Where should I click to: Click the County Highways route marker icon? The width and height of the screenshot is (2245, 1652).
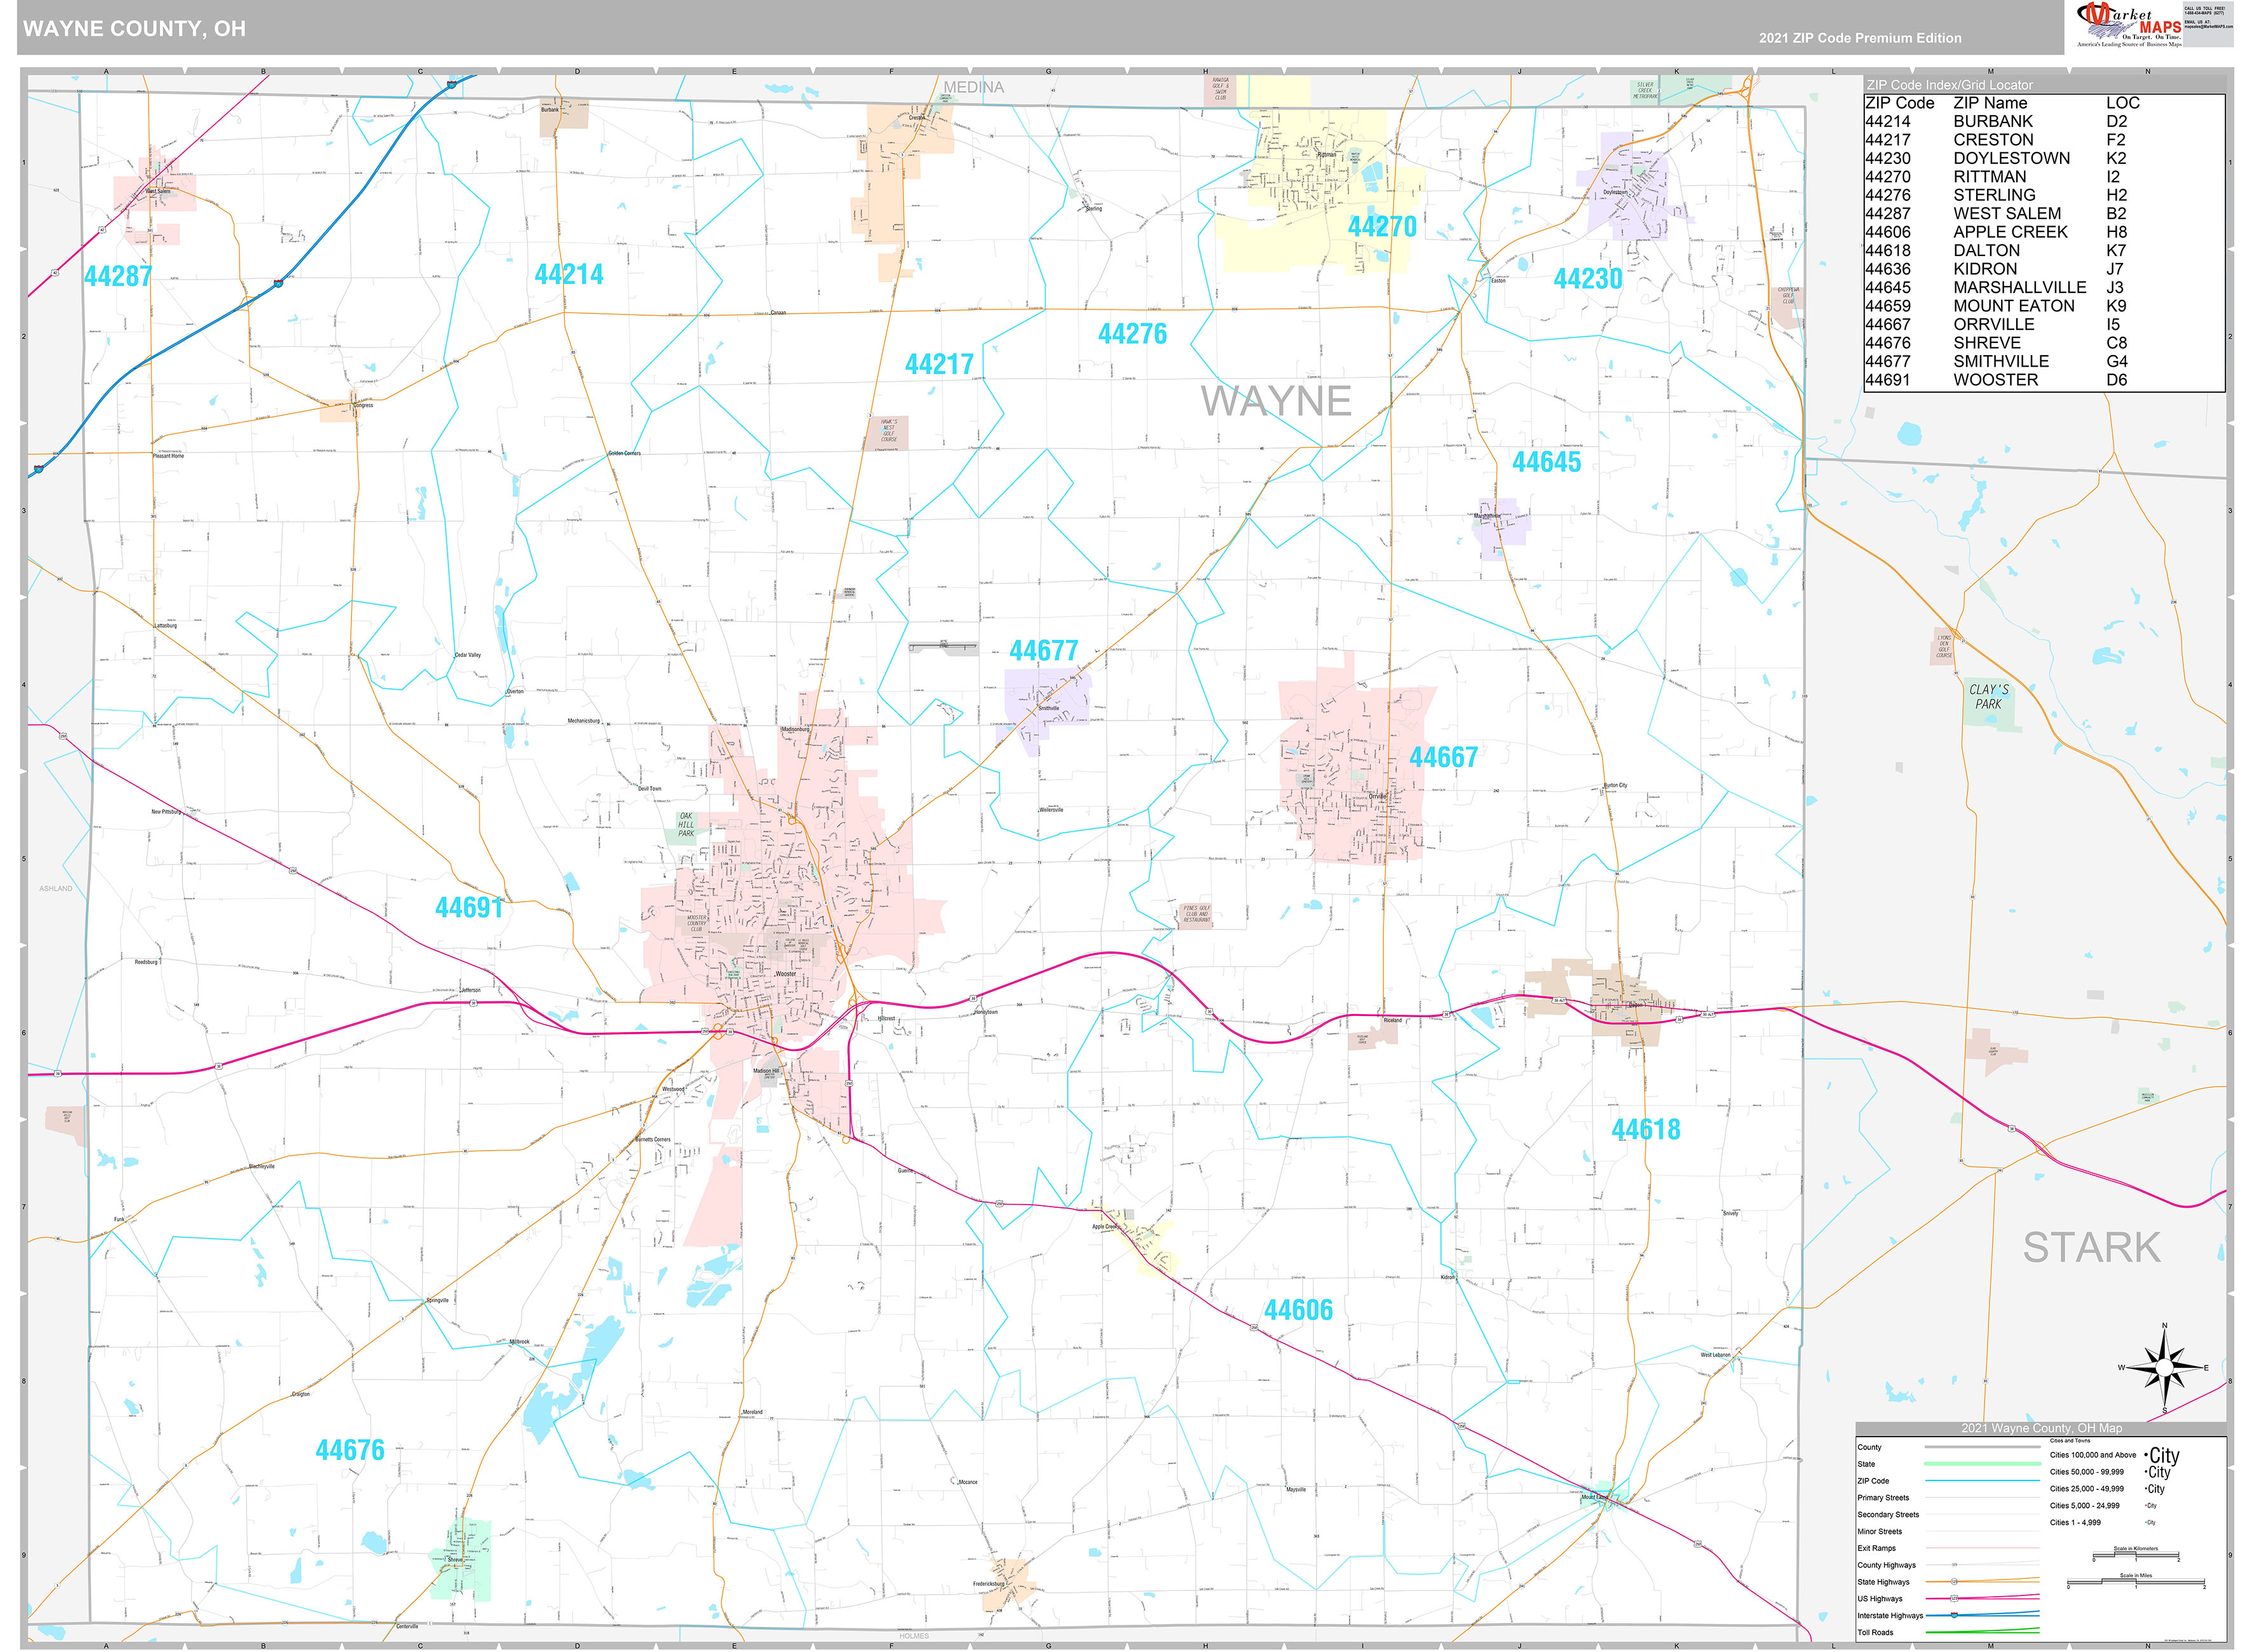tap(1955, 1565)
